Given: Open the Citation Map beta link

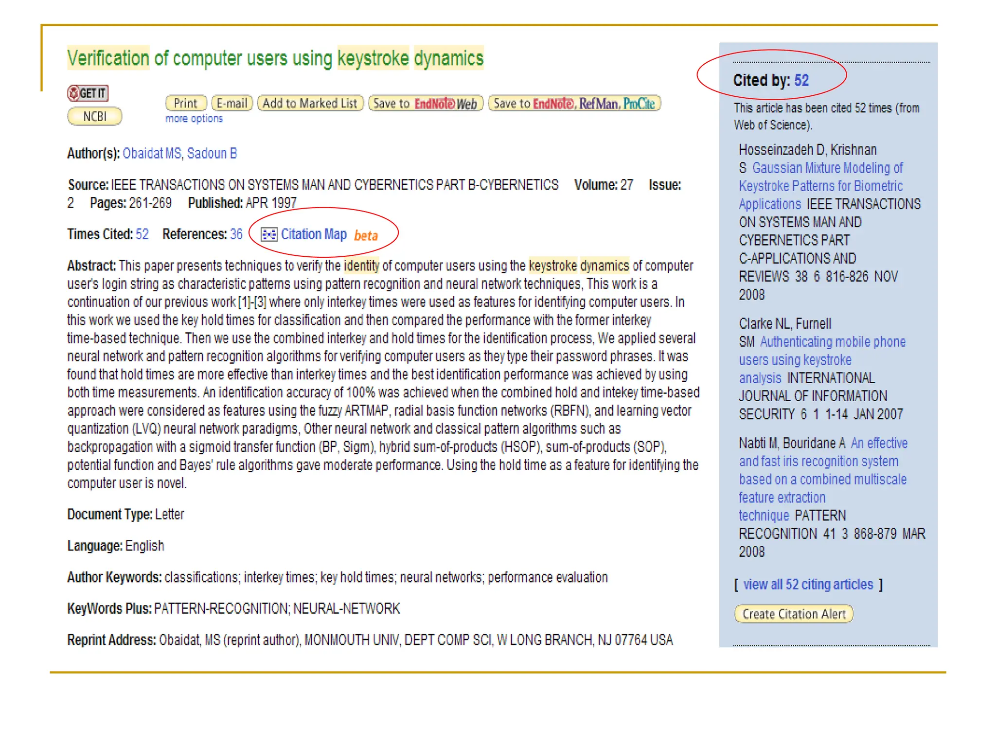Looking at the screenshot, I should [314, 234].
